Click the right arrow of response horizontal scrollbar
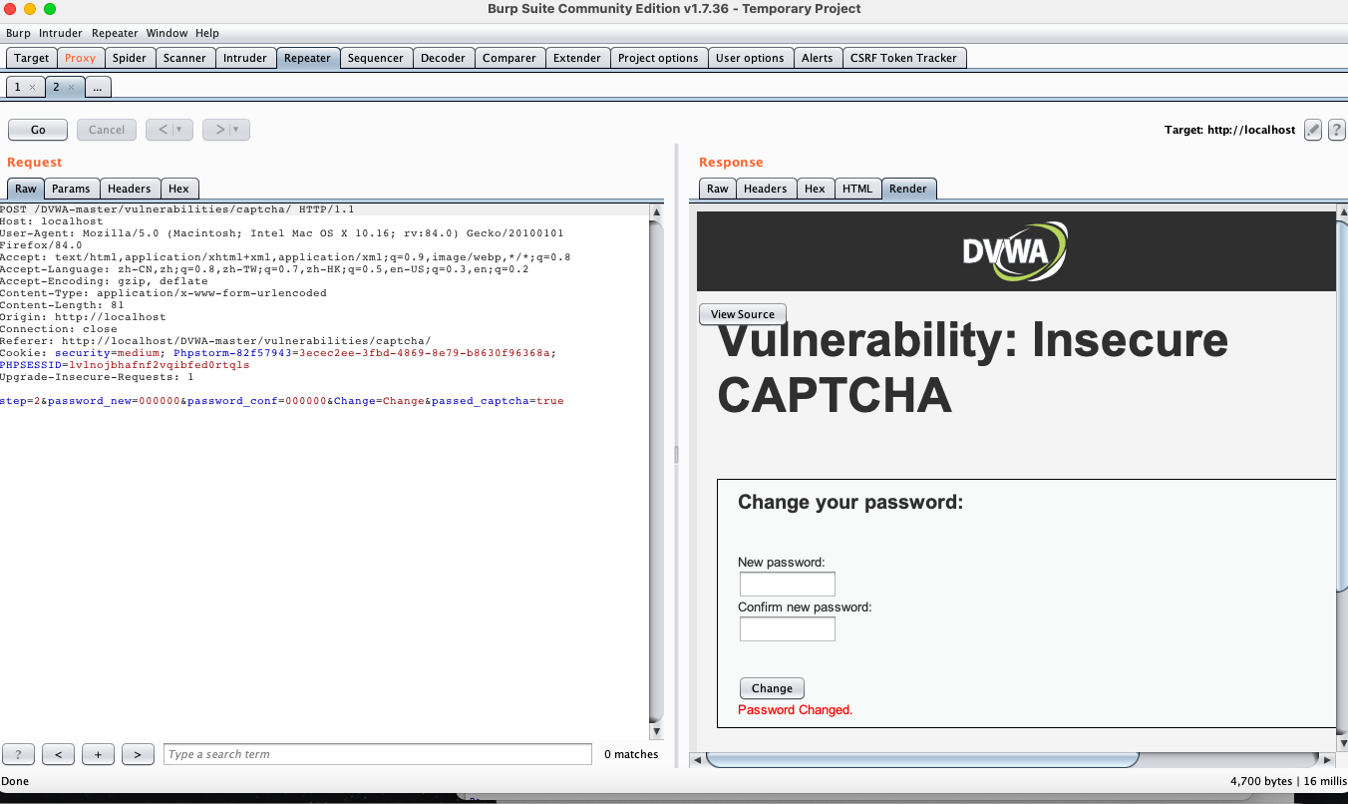Viewport: 1348px width, 804px height. click(1328, 760)
